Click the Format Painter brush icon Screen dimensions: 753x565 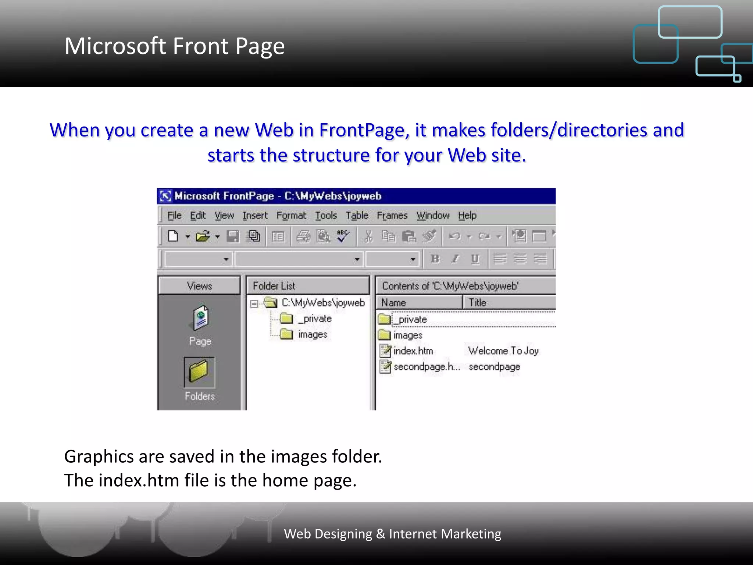pyautogui.click(x=429, y=236)
